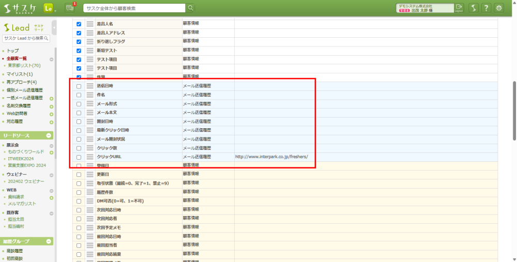Viewport: 517px width, 262px height.
Task: Check the 送信日時 checkbox
Action: click(x=79, y=86)
